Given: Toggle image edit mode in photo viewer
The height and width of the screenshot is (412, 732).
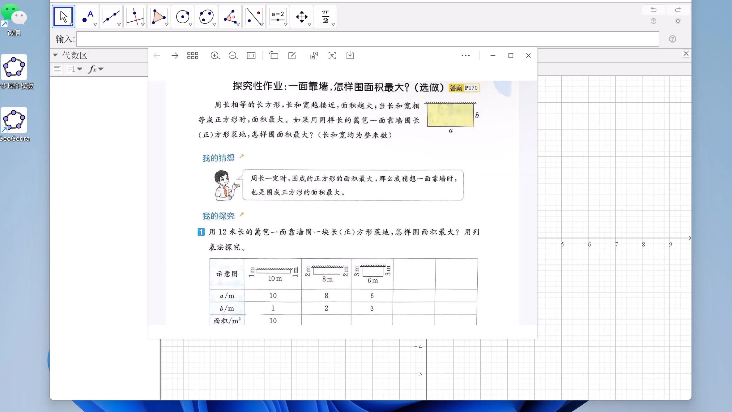Looking at the screenshot, I should click(x=292, y=55).
